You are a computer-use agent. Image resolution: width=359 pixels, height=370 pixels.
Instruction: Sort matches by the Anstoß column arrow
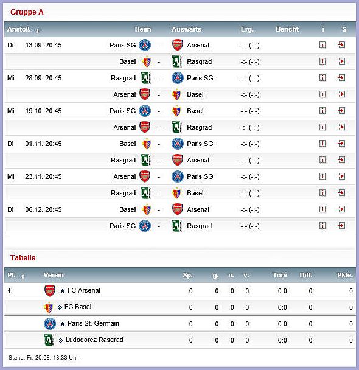tap(37, 30)
